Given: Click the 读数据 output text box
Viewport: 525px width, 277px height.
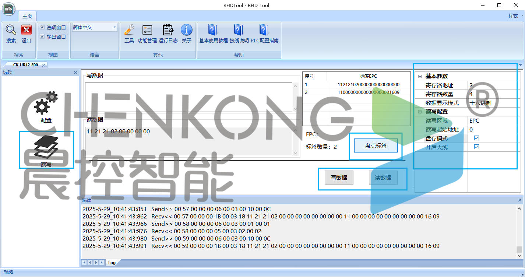Looking at the screenshot, I should 188,141.
